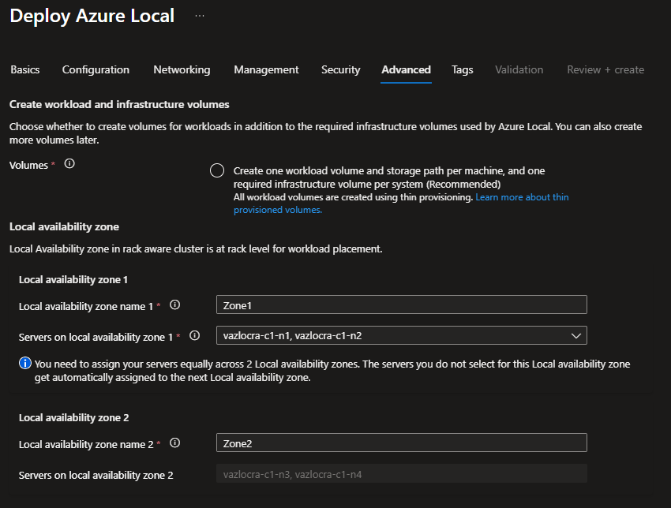Screen dimensions: 671x508
Task: Click the Advanced tab
Action: pyautogui.click(x=406, y=69)
